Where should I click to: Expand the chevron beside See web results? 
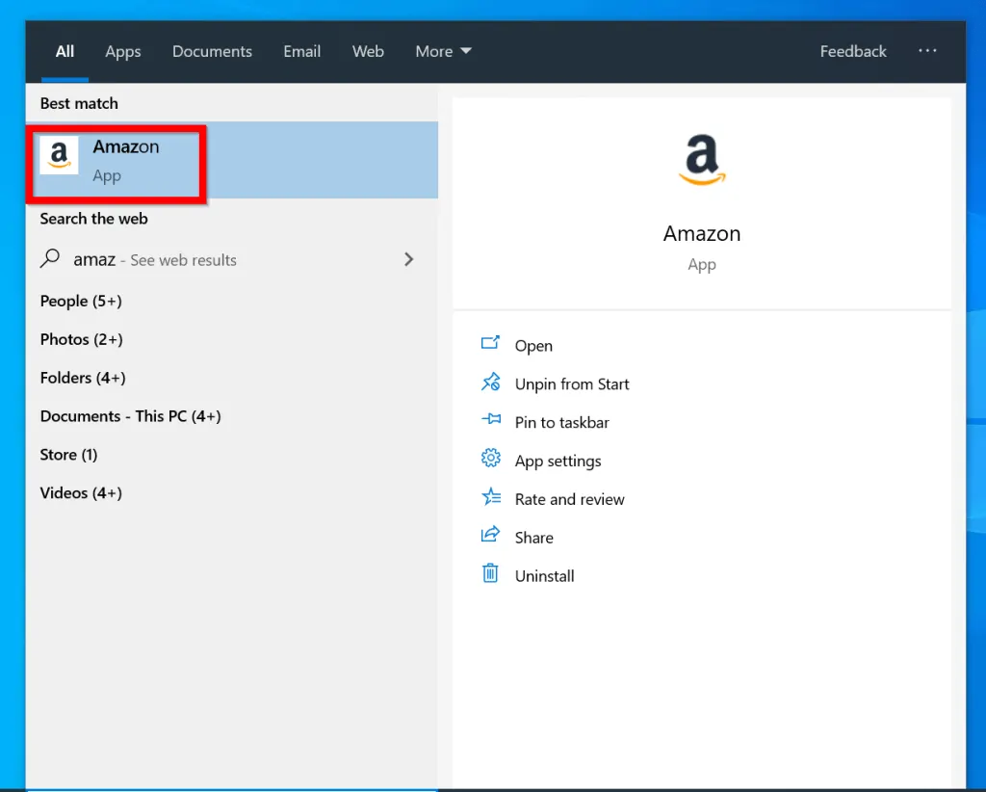click(408, 259)
